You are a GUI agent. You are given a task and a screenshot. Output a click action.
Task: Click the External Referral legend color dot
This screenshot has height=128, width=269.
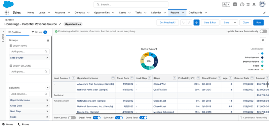click(x=262, y=62)
